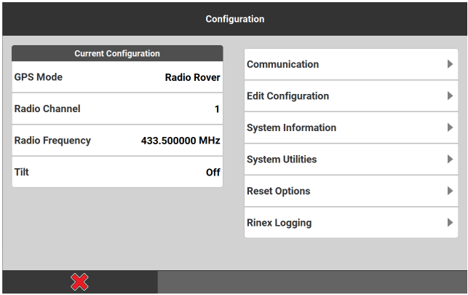Image resolution: width=468 pixels, height=295 pixels.
Task: Click the arrow icon beside System Information
Action: 450,128
